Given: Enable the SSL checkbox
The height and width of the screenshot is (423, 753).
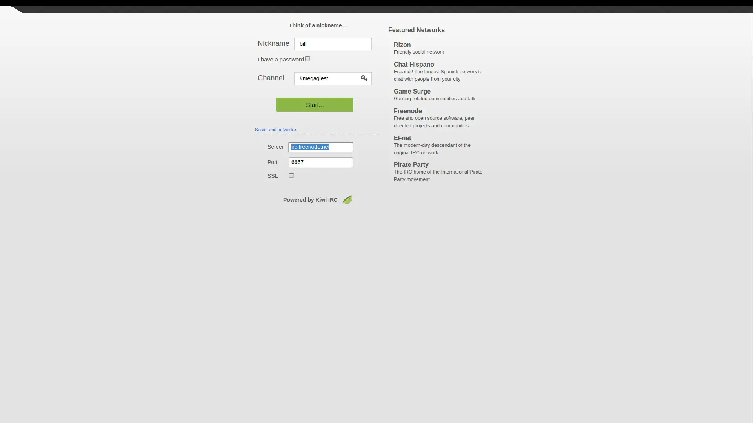Looking at the screenshot, I should pos(291,176).
